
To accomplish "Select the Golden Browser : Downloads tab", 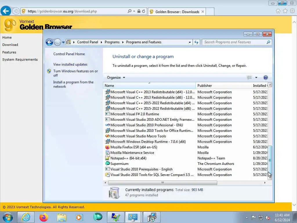I will pos(177,12).
